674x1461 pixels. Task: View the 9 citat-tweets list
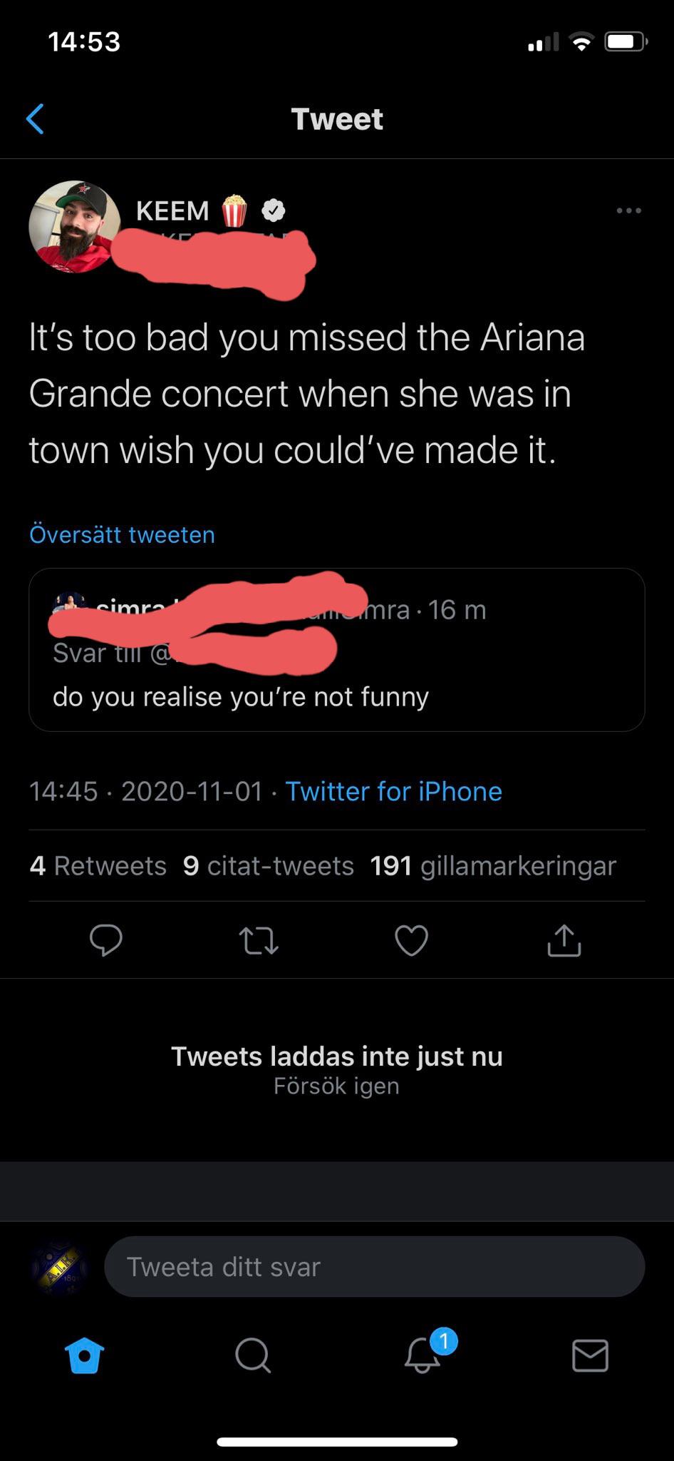[269, 865]
